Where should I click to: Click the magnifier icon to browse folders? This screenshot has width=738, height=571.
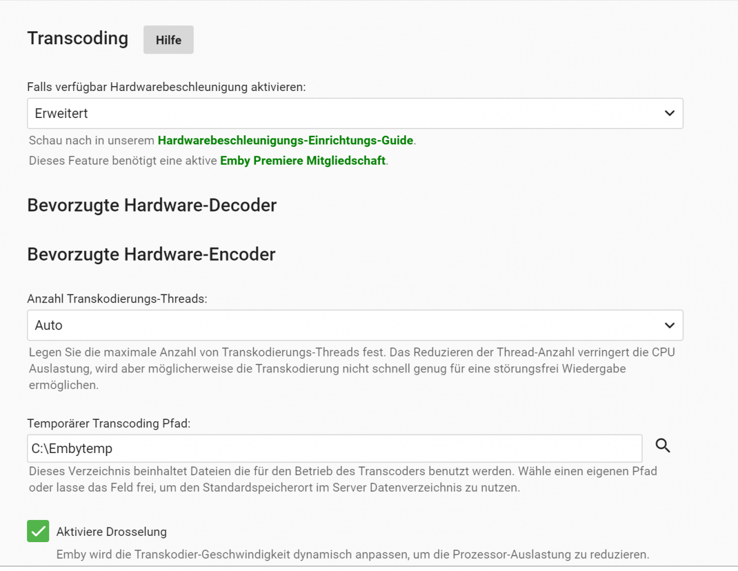coord(663,446)
